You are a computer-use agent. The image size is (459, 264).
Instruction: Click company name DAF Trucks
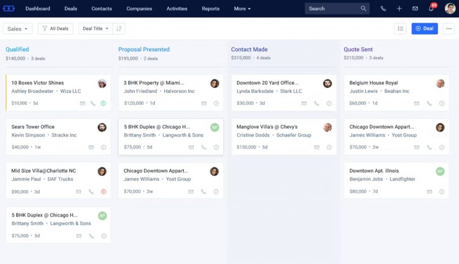click(x=60, y=179)
